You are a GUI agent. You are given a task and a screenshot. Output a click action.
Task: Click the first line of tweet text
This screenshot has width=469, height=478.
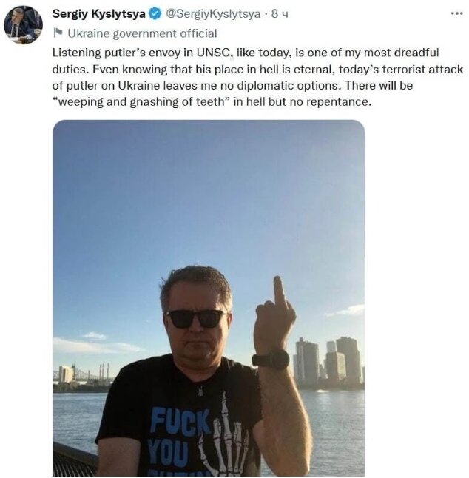coord(246,53)
